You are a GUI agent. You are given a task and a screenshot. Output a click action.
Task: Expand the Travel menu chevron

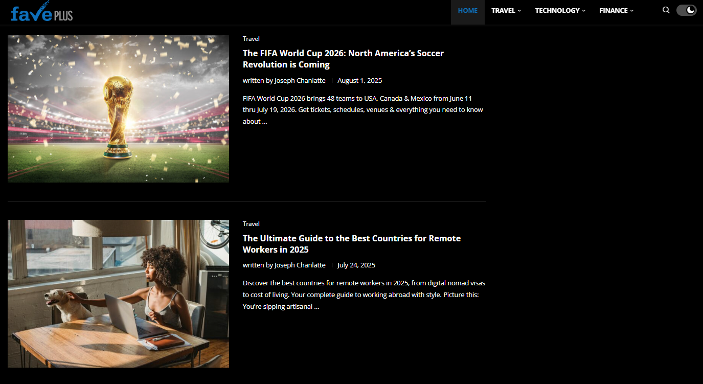[x=519, y=11]
